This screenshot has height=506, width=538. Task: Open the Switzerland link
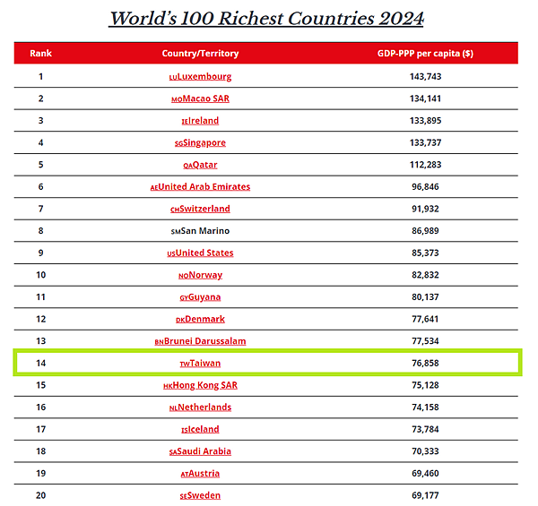click(x=204, y=209)
